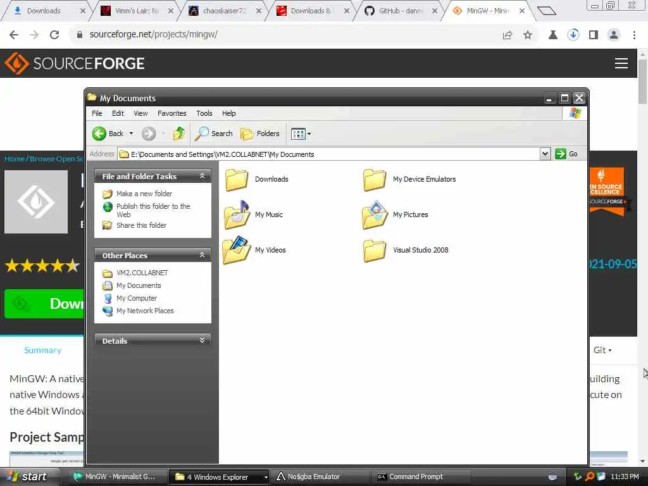This screenshot has width=648, height=486.
Task: Click the green Go button
Action: click(566, 154)
